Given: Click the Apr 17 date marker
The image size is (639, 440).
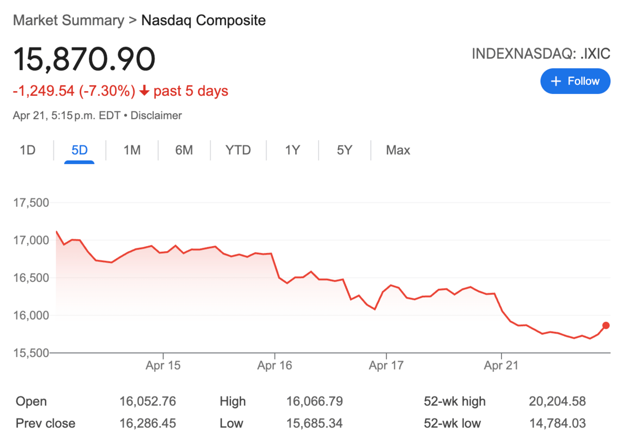Looking at the screenshot, I should [x=386, y=366].
